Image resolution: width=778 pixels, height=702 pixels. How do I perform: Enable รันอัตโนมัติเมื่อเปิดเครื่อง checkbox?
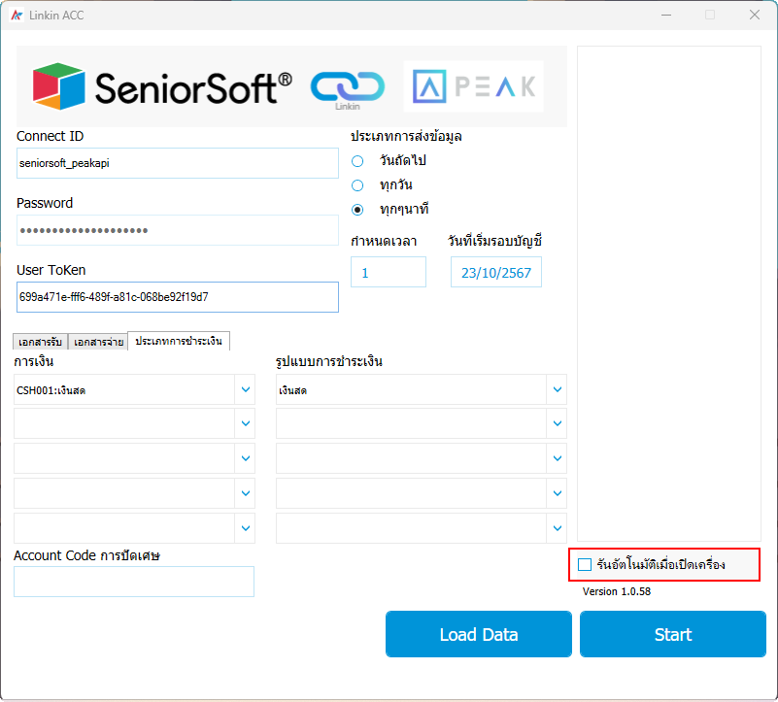pyautogui.click(x=585, y=564)
